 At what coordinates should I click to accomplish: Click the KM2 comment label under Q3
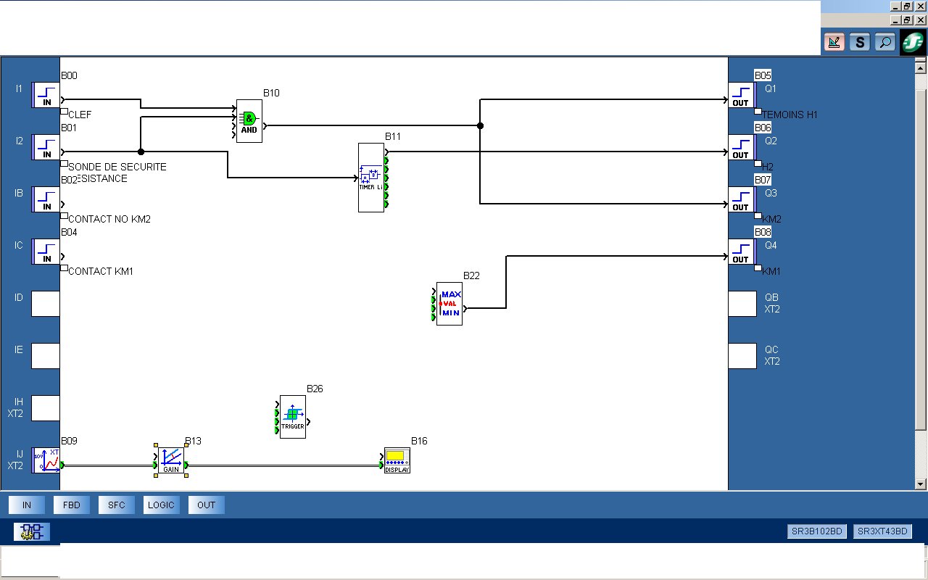coord(772,219)
